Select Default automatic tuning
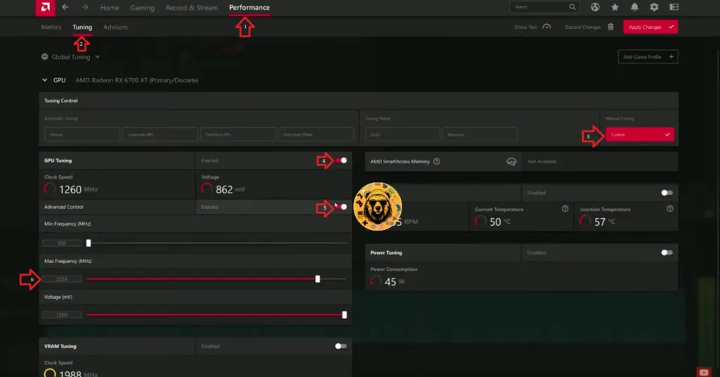This screenshot has width=720, height=377. pos(82,134)
